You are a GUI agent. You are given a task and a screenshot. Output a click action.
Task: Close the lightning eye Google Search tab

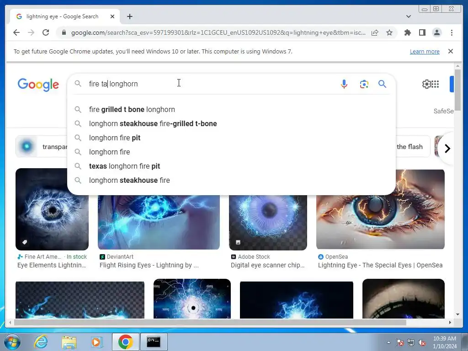(112, 16)
